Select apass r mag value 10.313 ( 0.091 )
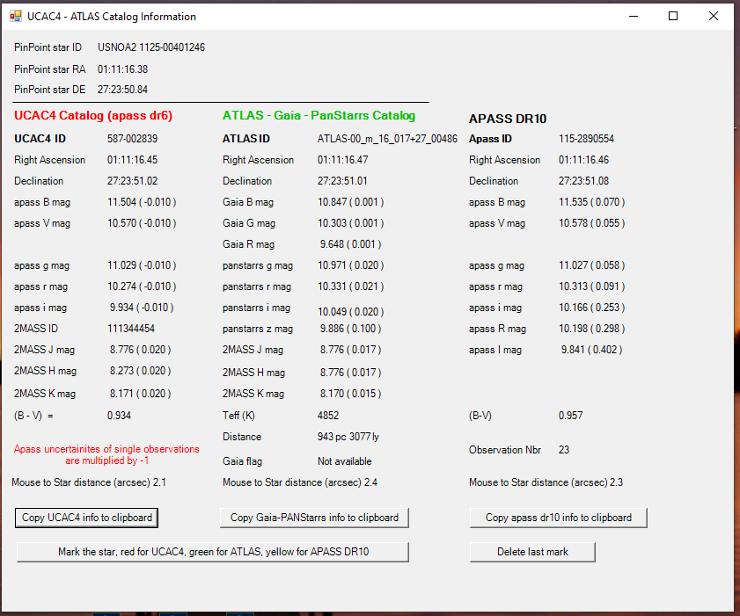This screenshot has height=616, width=740. click(592, 286)
